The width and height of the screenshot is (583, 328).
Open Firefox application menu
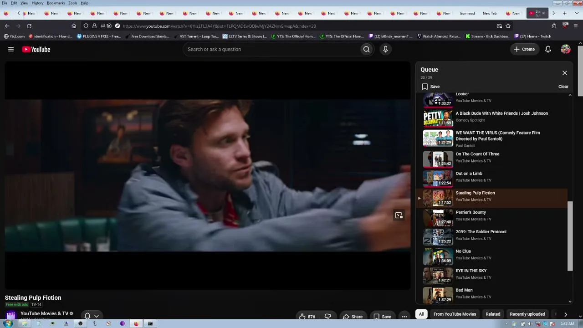[x=576, y=26]
